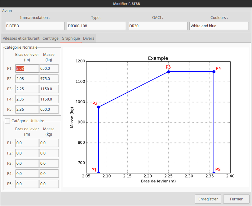Select Normale P2 Bras de levier field
Viewport: 252px width, 206px height.
[27, 78]
